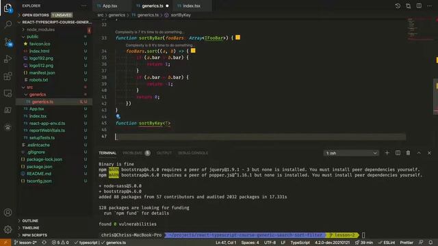Maximize the terminal panel size
The width and height of the screenshot is (438, 246).
[x=419, y=153]
